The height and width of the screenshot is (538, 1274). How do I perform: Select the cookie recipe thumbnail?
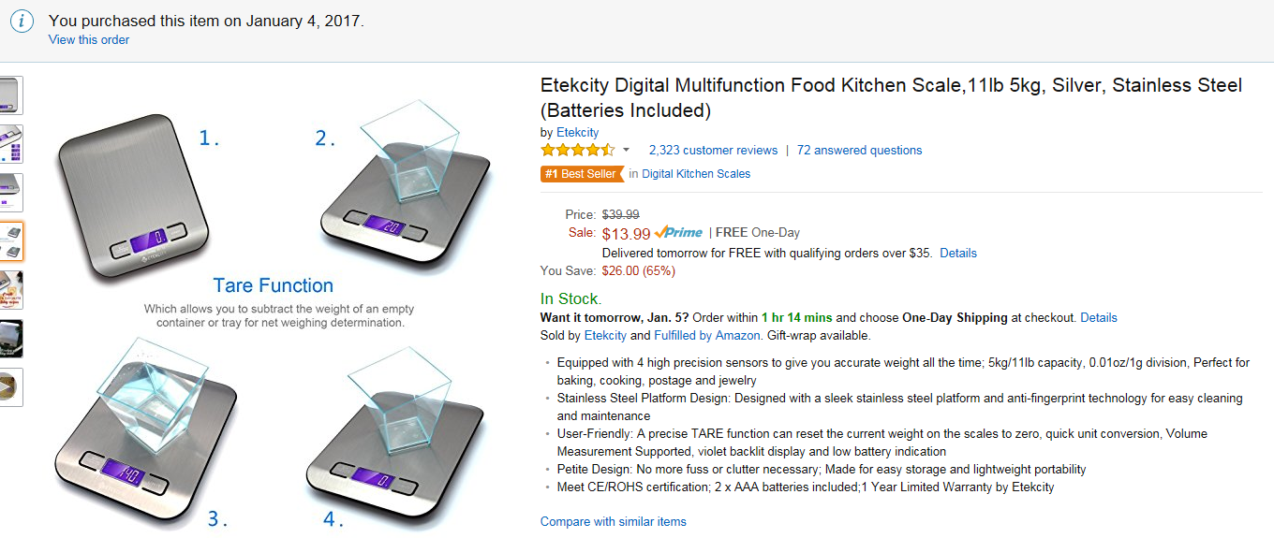pyautogui.click(x=10, y=289)
